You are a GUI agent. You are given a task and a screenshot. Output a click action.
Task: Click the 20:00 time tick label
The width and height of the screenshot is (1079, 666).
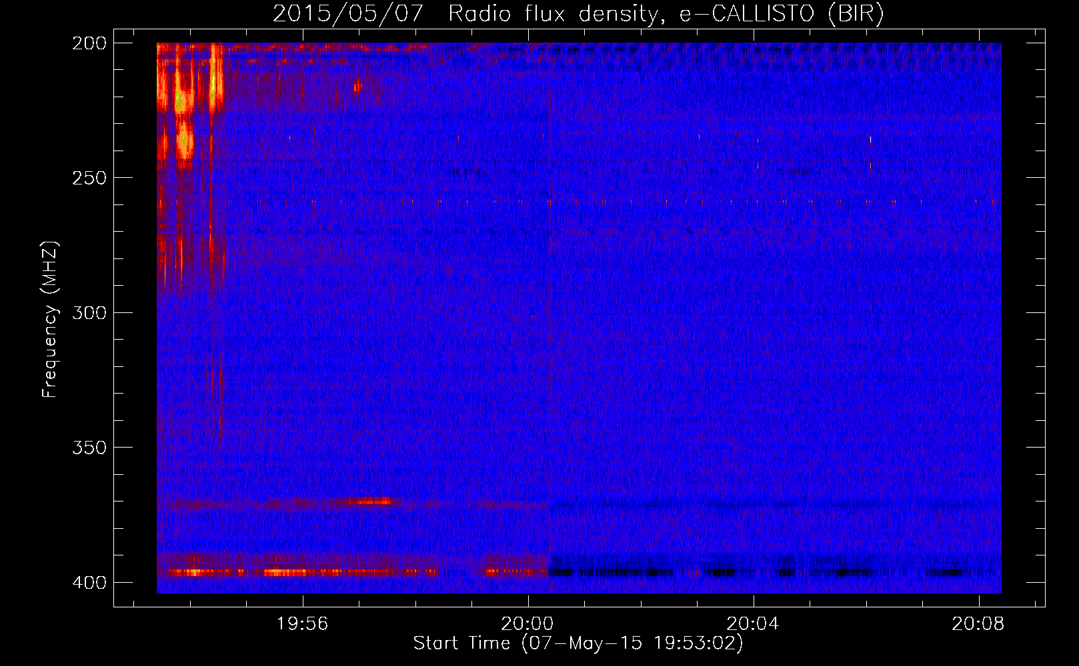tap(527, 624)
